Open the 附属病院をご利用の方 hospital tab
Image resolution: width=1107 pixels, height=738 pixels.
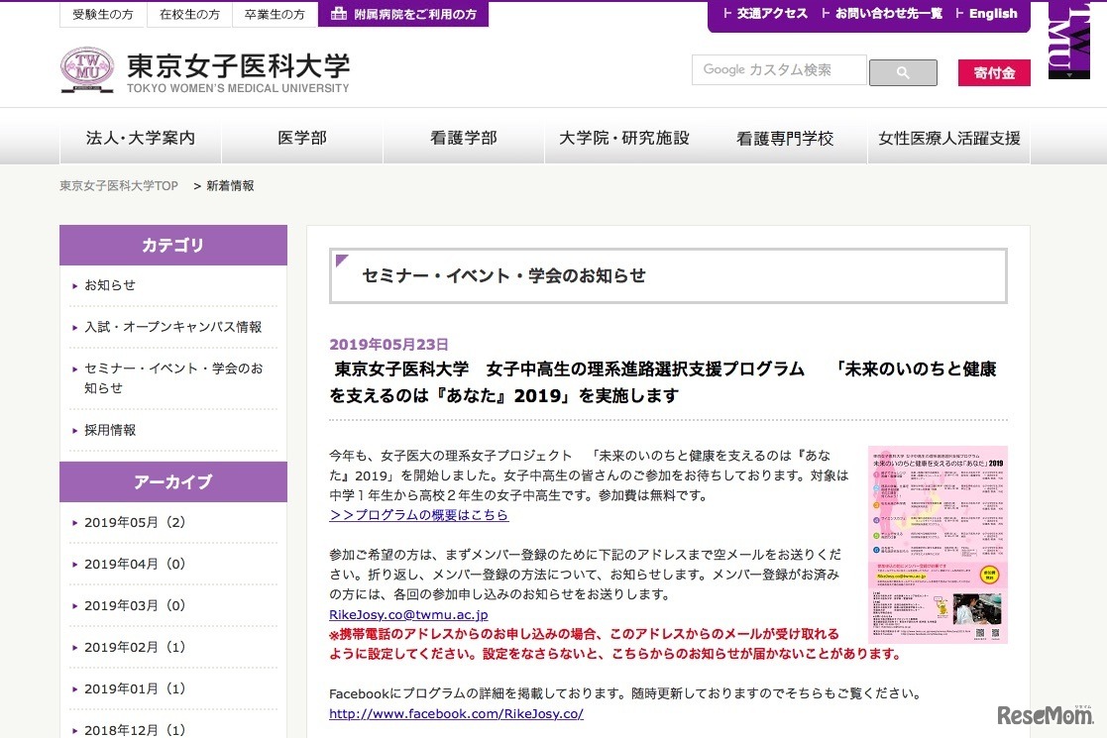click(x=402, y=14)
